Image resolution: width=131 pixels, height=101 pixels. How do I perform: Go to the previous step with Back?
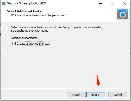(x=76, y=95)
